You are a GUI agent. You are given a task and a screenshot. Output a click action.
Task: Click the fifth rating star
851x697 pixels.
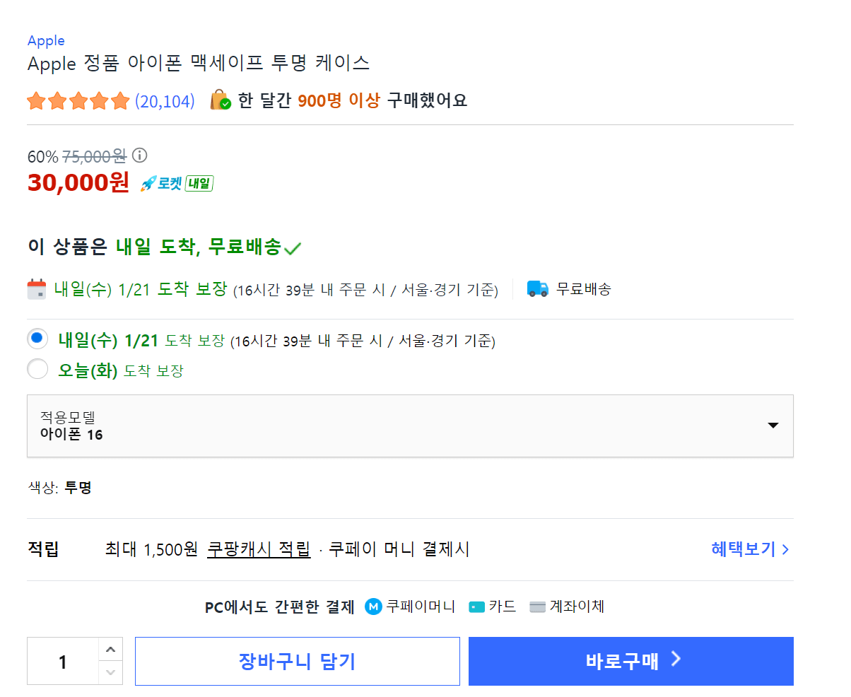[119, 100]
